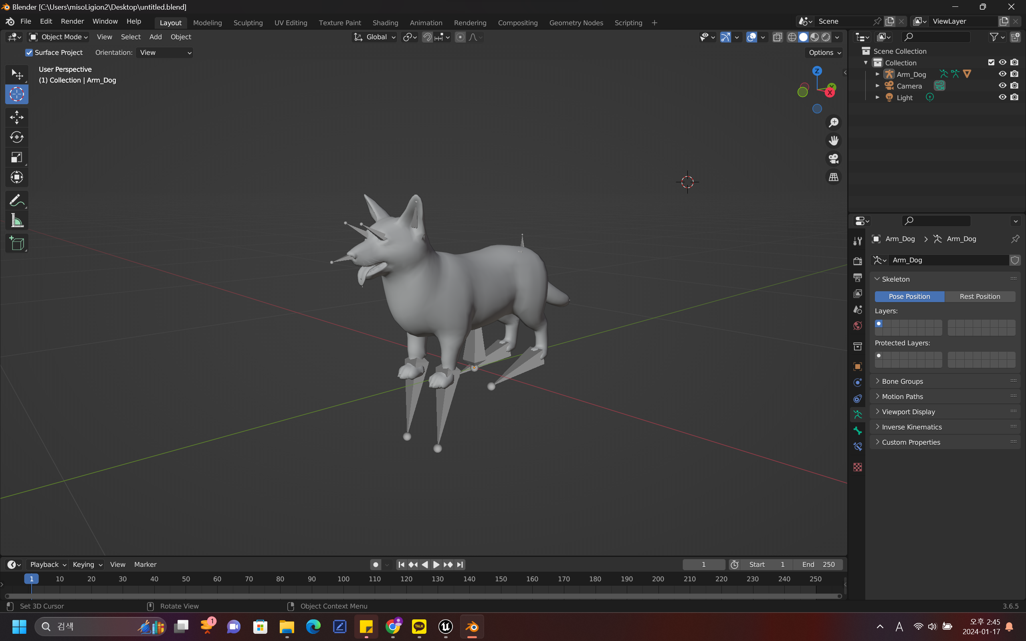Viewport: 1026px width, 641px height.
Task: Open the Bone properties tab
Action: [858, 431]
